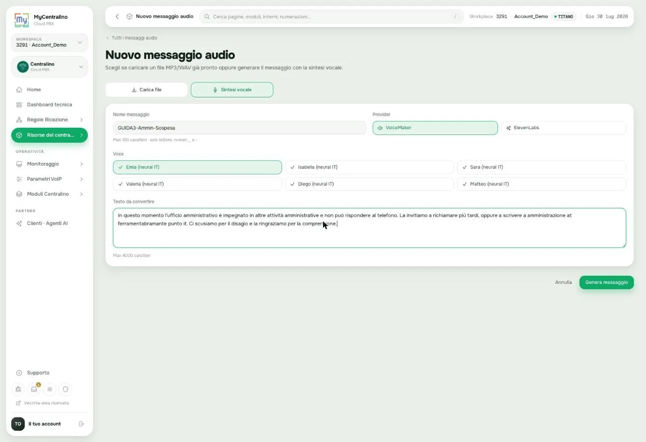
Task: Expand the Risorse del centralino chevron
Action: point(81,135)
